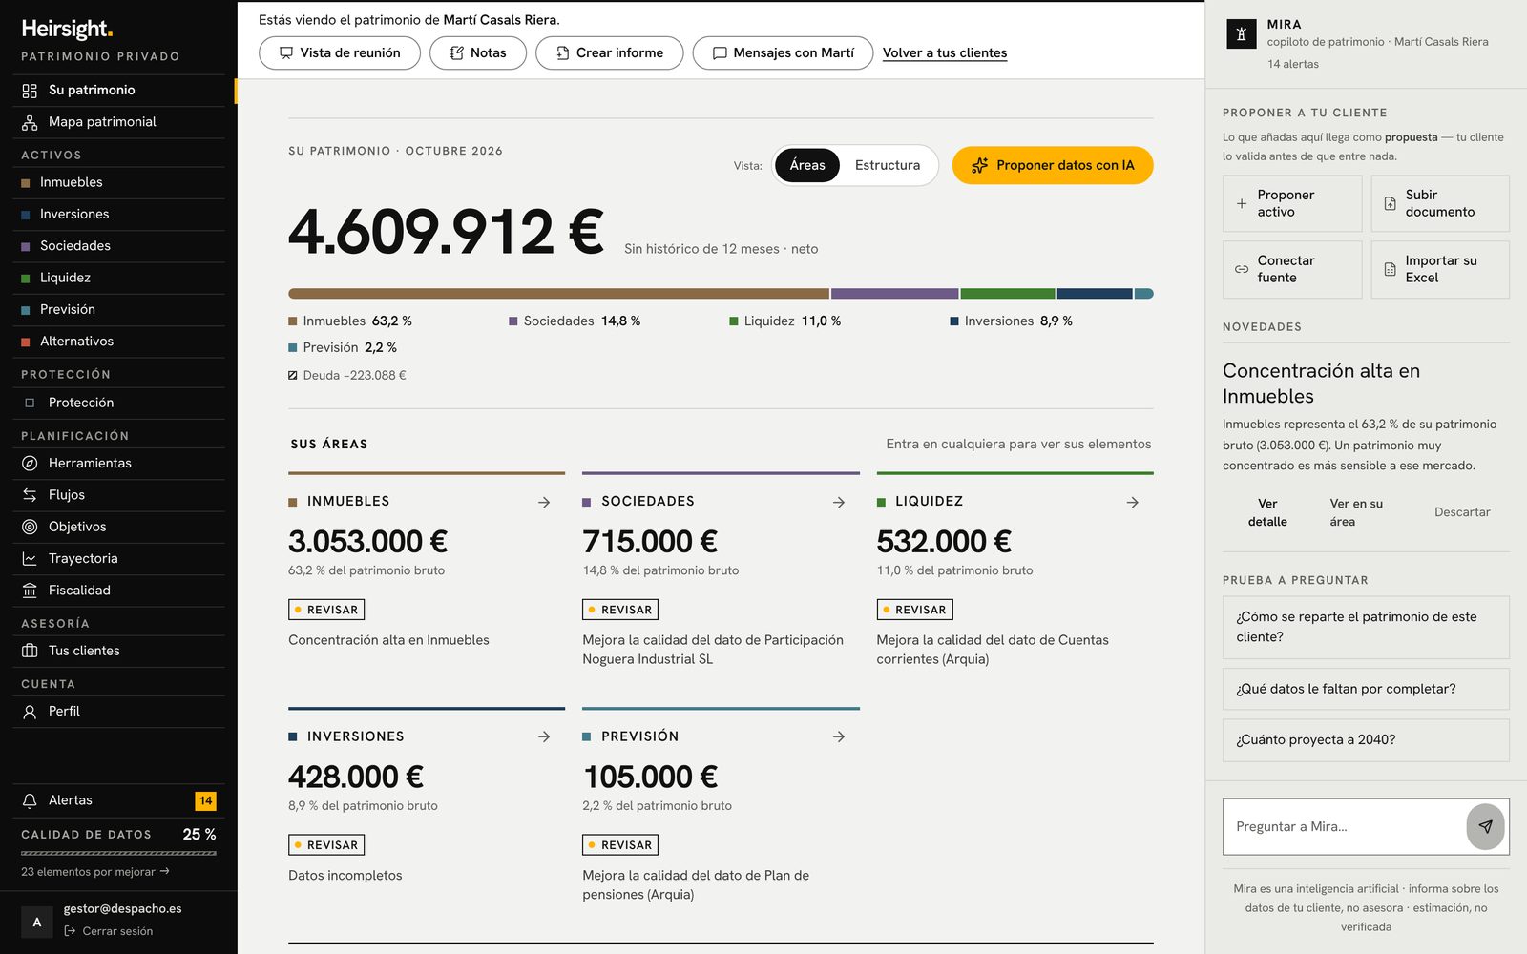Expand the Previsión area card arrow

tap(838, 736)
